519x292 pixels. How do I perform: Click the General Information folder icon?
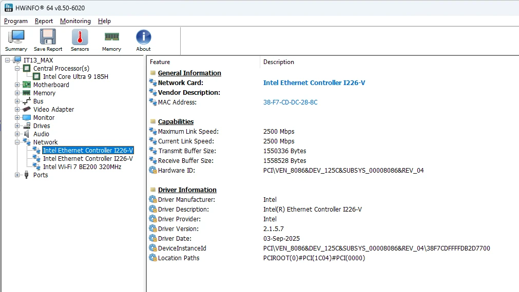152,73
